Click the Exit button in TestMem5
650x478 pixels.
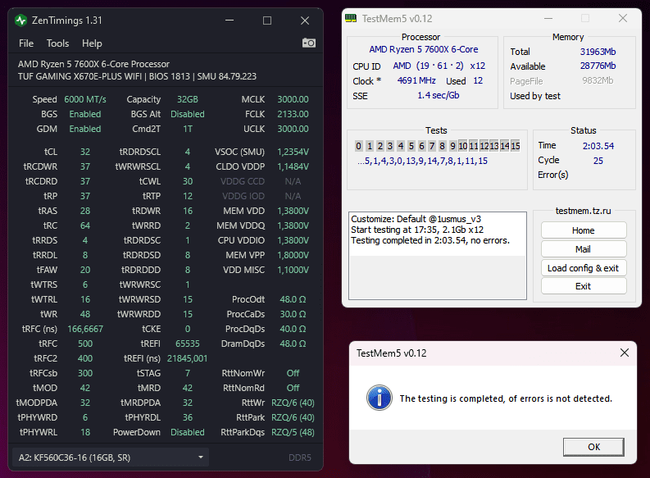click(x=584, y=286)
